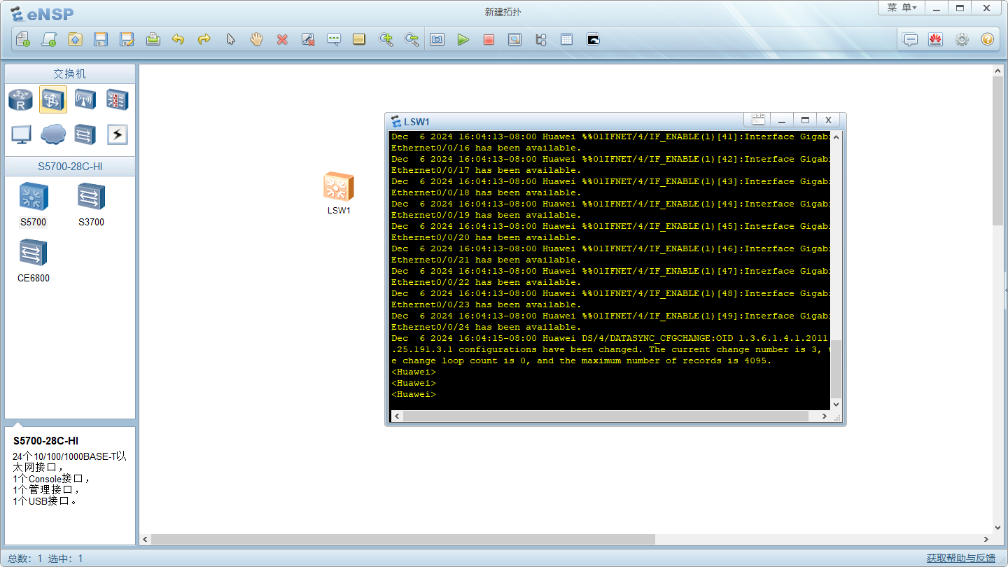Click the zoom in magnifier

click(x=386, y=40)
